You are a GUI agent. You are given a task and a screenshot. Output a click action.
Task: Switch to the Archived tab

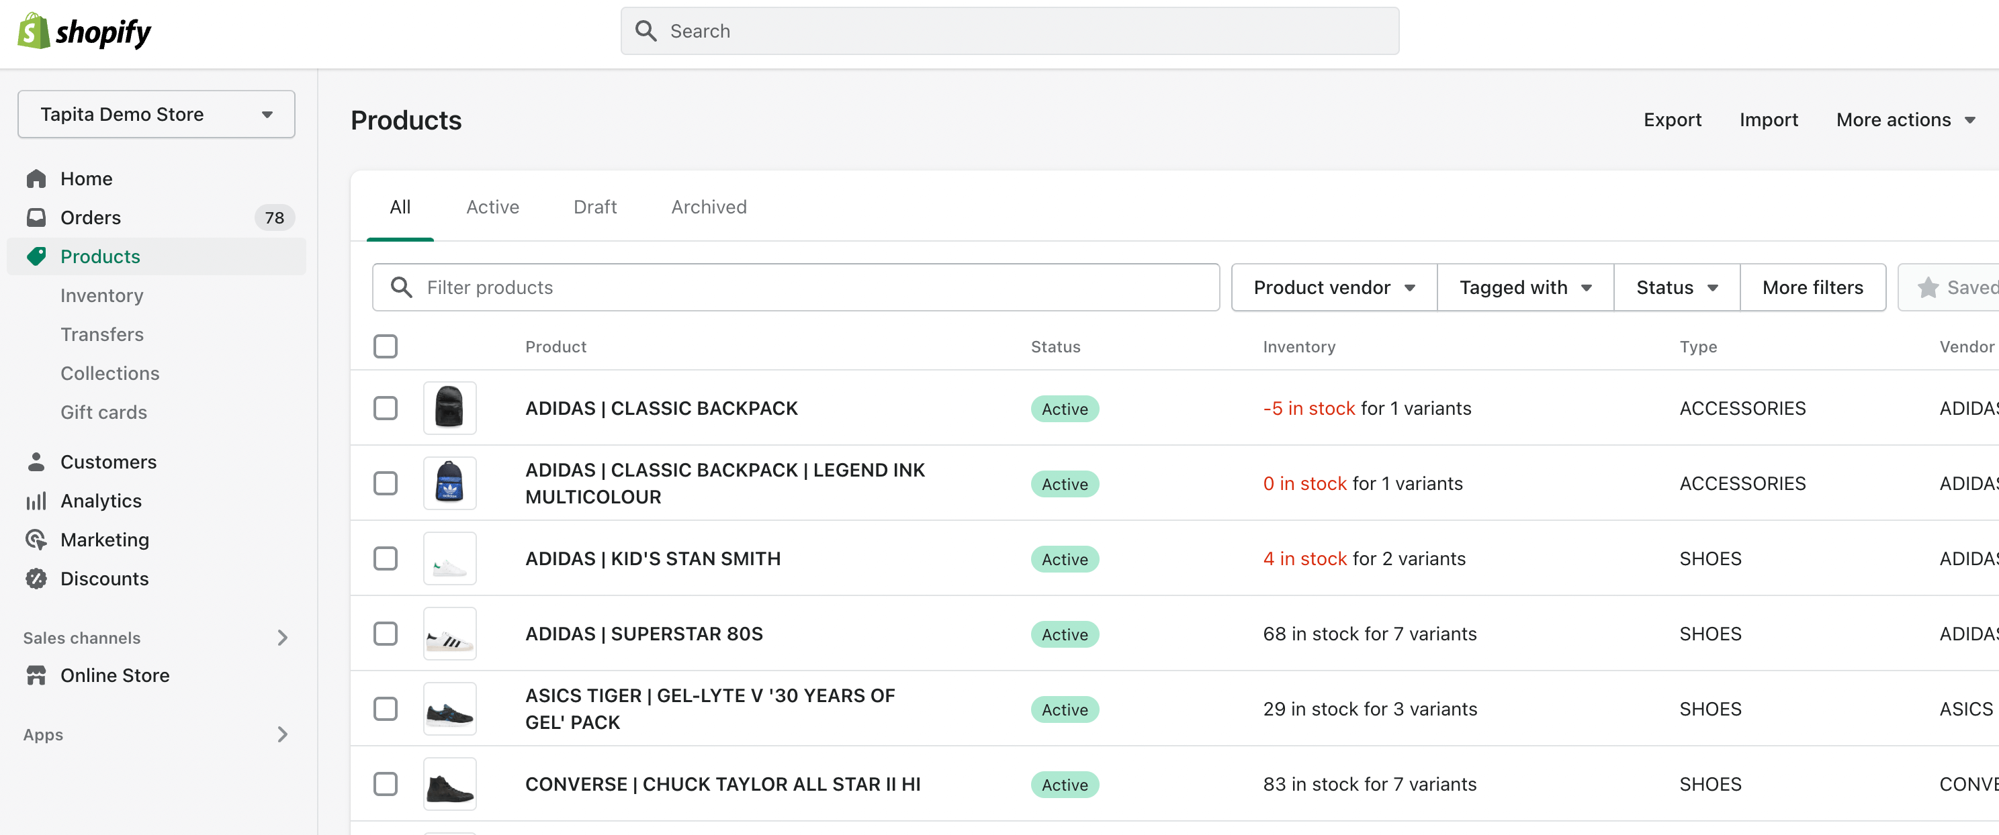click(x=709, y=207)
